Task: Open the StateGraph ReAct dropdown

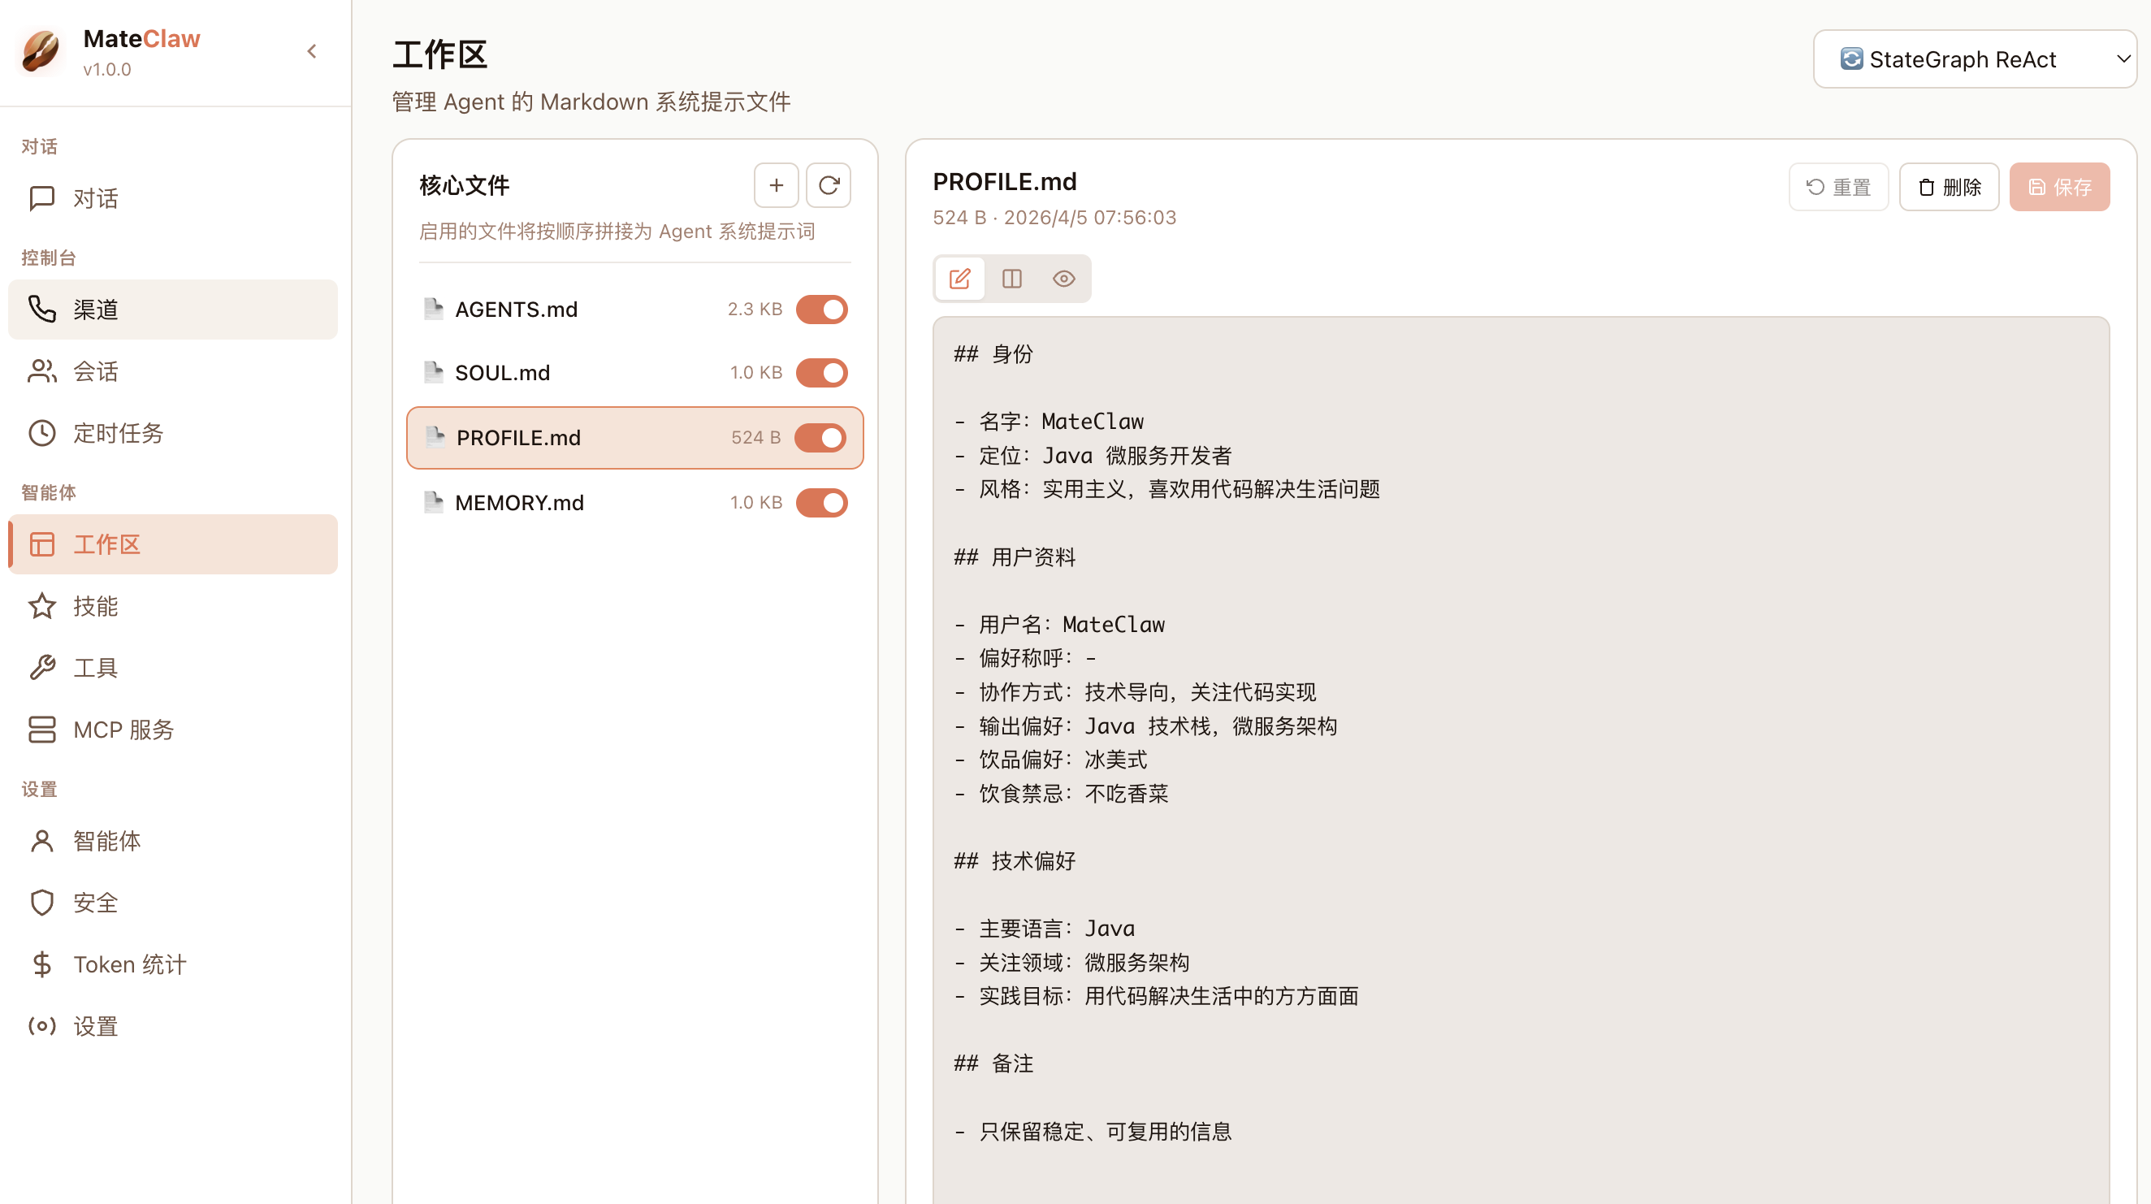Action: click(1974, 58)
